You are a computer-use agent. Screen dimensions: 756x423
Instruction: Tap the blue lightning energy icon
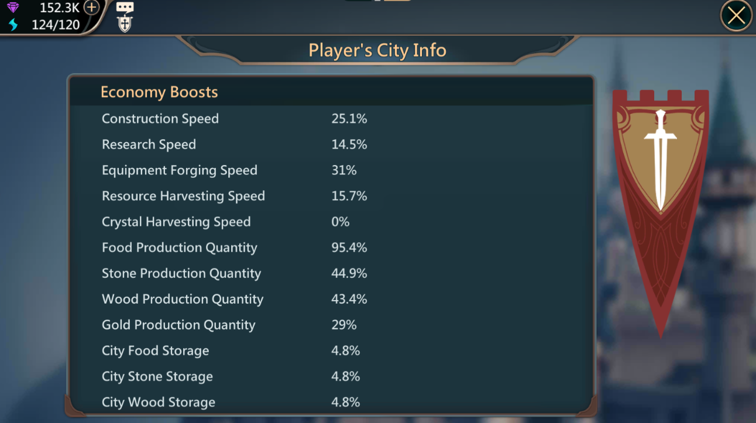tap(13, 25)
